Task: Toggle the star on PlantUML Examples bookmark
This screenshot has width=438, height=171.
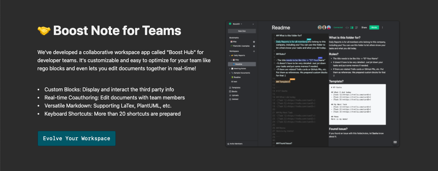Action: click(254, 46)
